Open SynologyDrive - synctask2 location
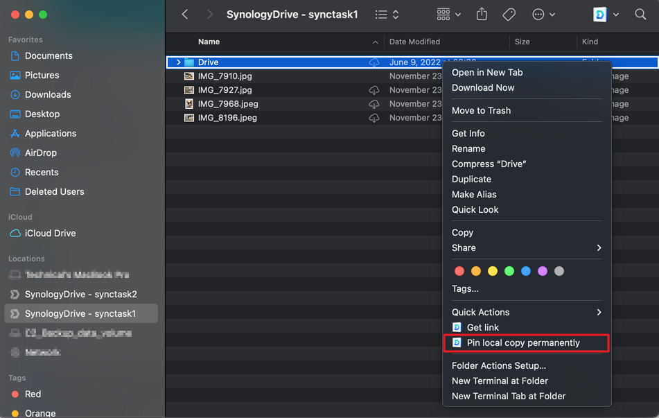Screen dimensions: 659x418 pos(80,294)
